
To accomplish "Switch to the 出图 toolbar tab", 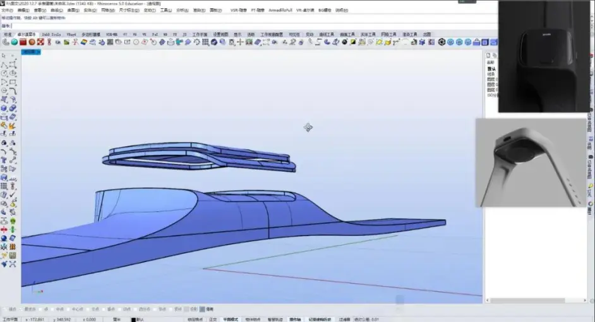I will coord(427,34).
